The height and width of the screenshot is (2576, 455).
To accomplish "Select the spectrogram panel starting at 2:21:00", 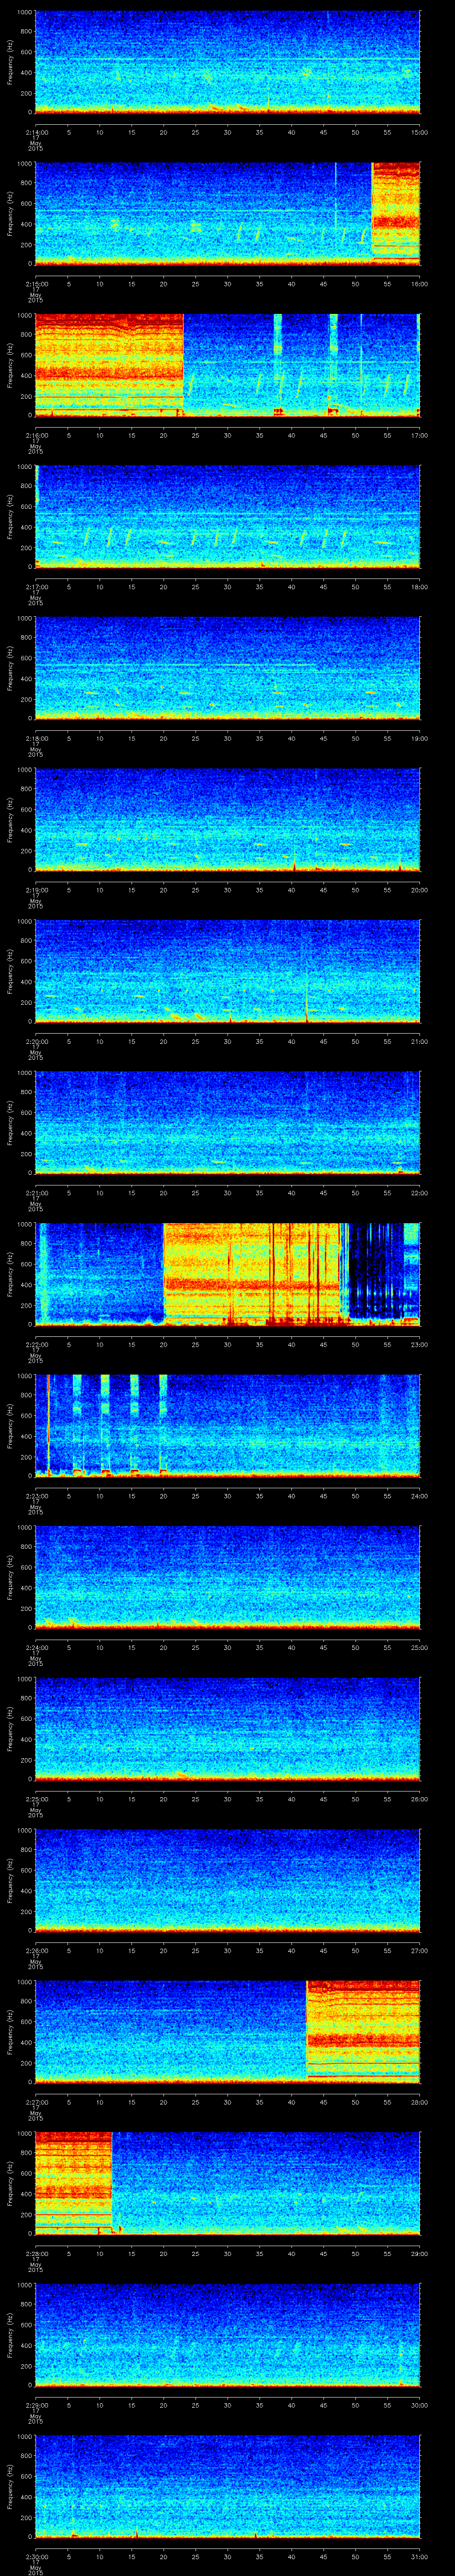I will point(228,1122).
